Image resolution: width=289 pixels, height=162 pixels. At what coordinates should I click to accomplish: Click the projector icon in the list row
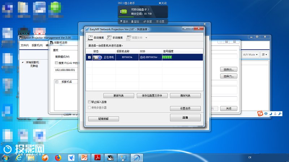click(97, 57)
